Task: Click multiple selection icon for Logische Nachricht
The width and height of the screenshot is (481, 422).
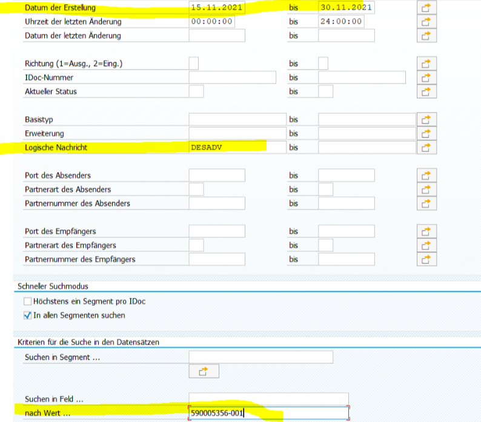Action: click(x=426, y=147)
